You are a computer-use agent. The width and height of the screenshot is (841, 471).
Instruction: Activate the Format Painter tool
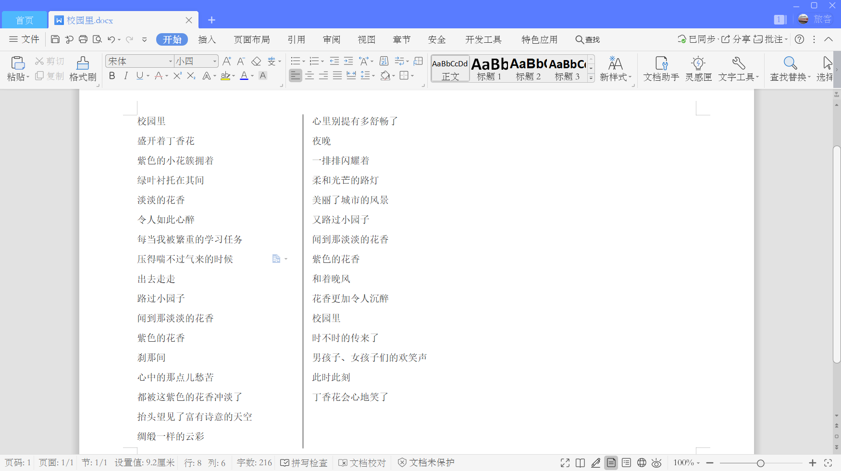[x=82, y=68]
